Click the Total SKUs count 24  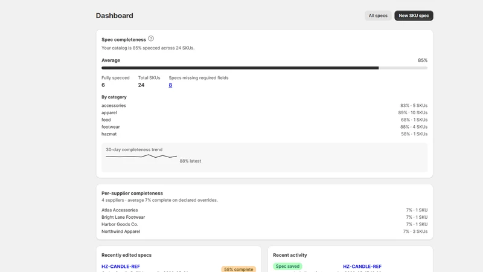click(141, 85)
